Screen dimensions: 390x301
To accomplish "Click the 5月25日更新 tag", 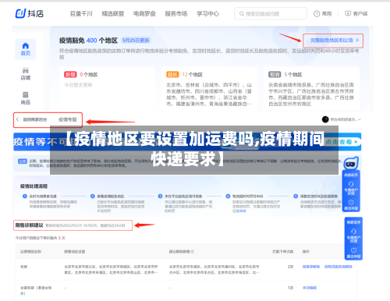I will (136, 41).
